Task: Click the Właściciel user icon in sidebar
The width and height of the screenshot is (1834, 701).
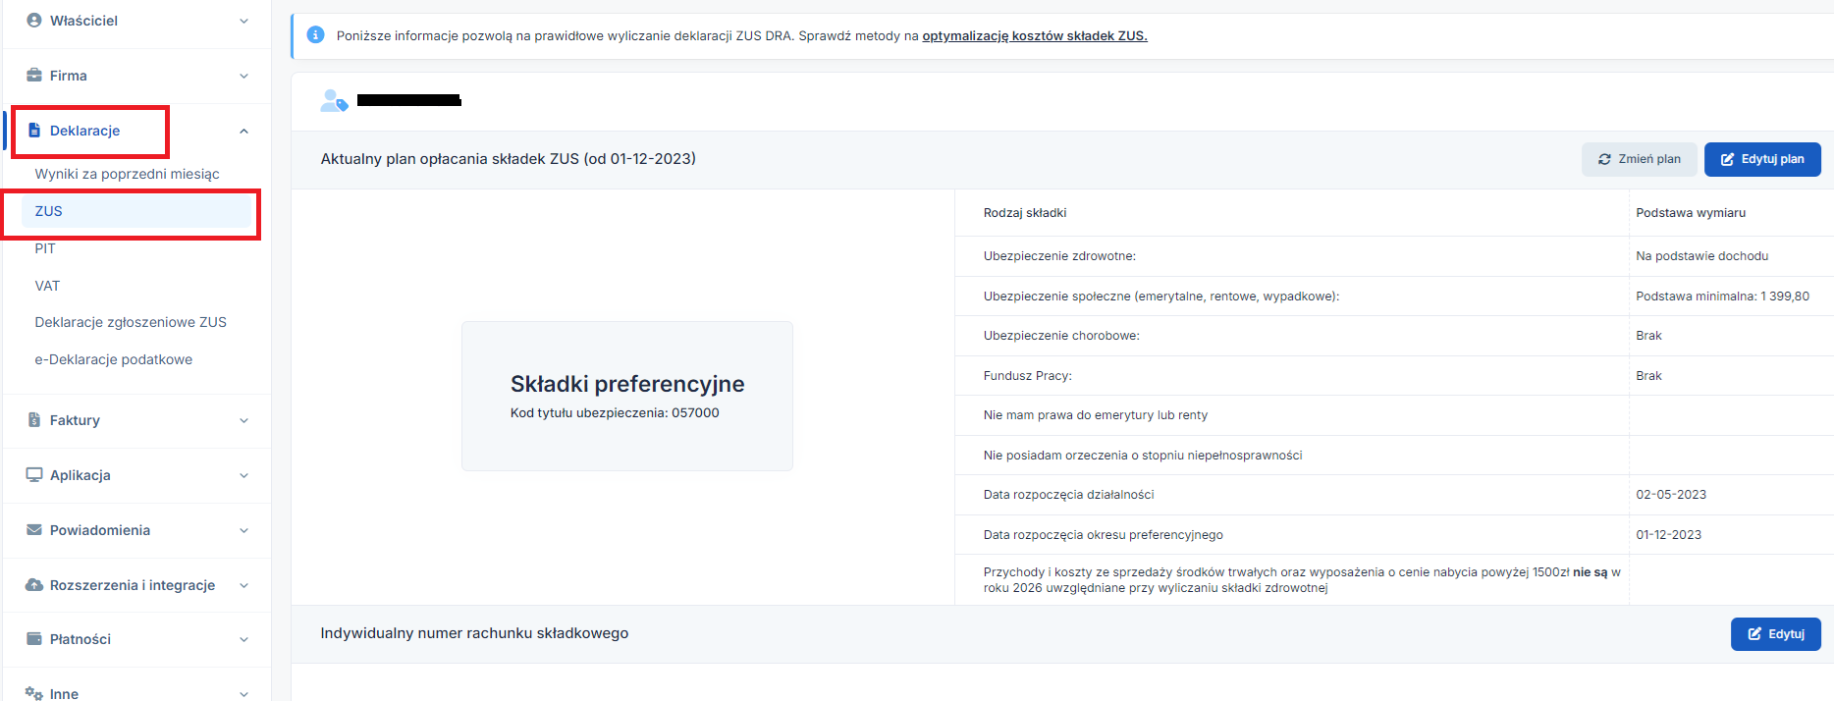Action: click(34, 21)
